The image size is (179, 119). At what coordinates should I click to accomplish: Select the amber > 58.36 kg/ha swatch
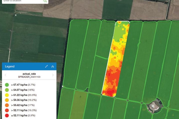[7, 100]
